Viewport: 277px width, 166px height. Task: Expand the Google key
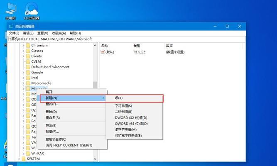(23, 72)
